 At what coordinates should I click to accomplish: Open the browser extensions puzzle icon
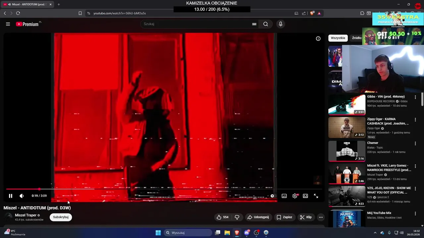click(362, 13)
